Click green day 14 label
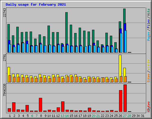152x119 pixels. (x=67, y=116)
